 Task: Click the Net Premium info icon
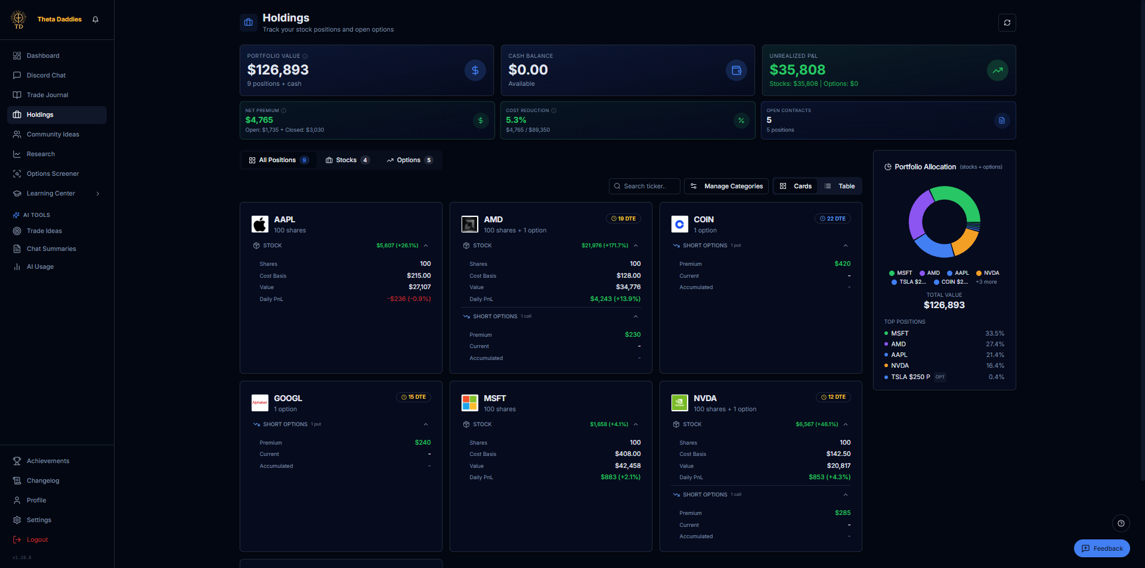(x=284, y=110)
